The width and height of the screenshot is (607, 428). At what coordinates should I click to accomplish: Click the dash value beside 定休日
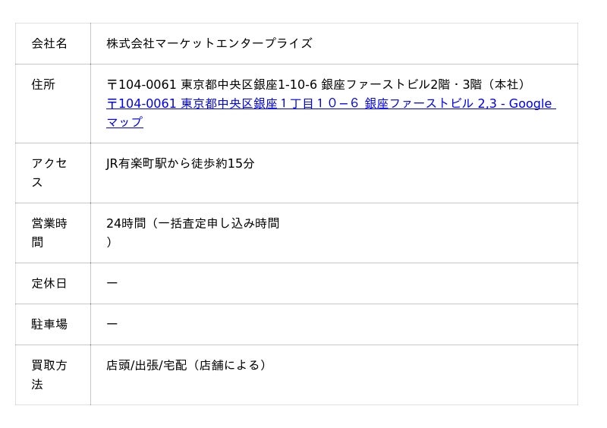click(112, 283)
